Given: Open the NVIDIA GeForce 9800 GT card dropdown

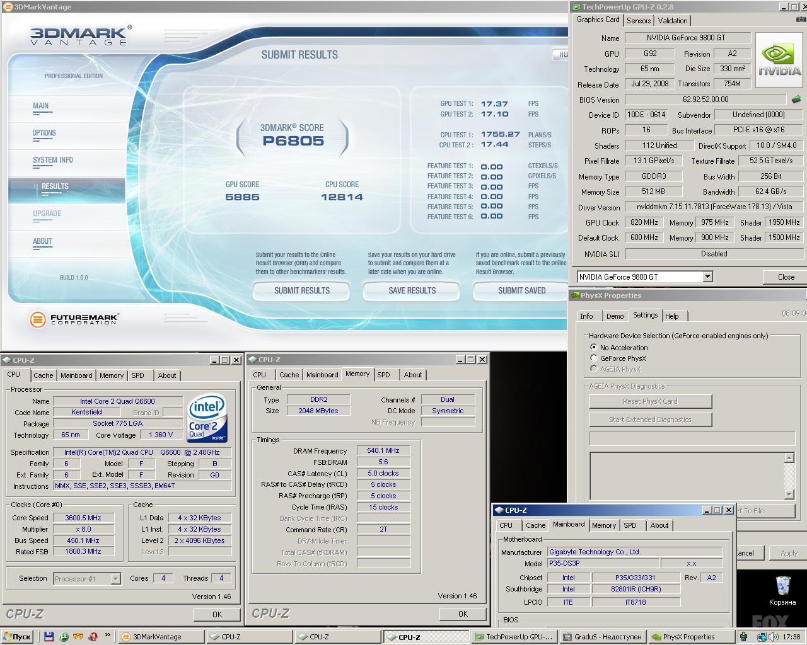Looking at the screenshot, I should 707,277.
